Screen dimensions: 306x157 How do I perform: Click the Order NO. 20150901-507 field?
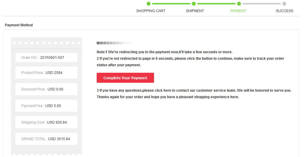click(46, 58)
